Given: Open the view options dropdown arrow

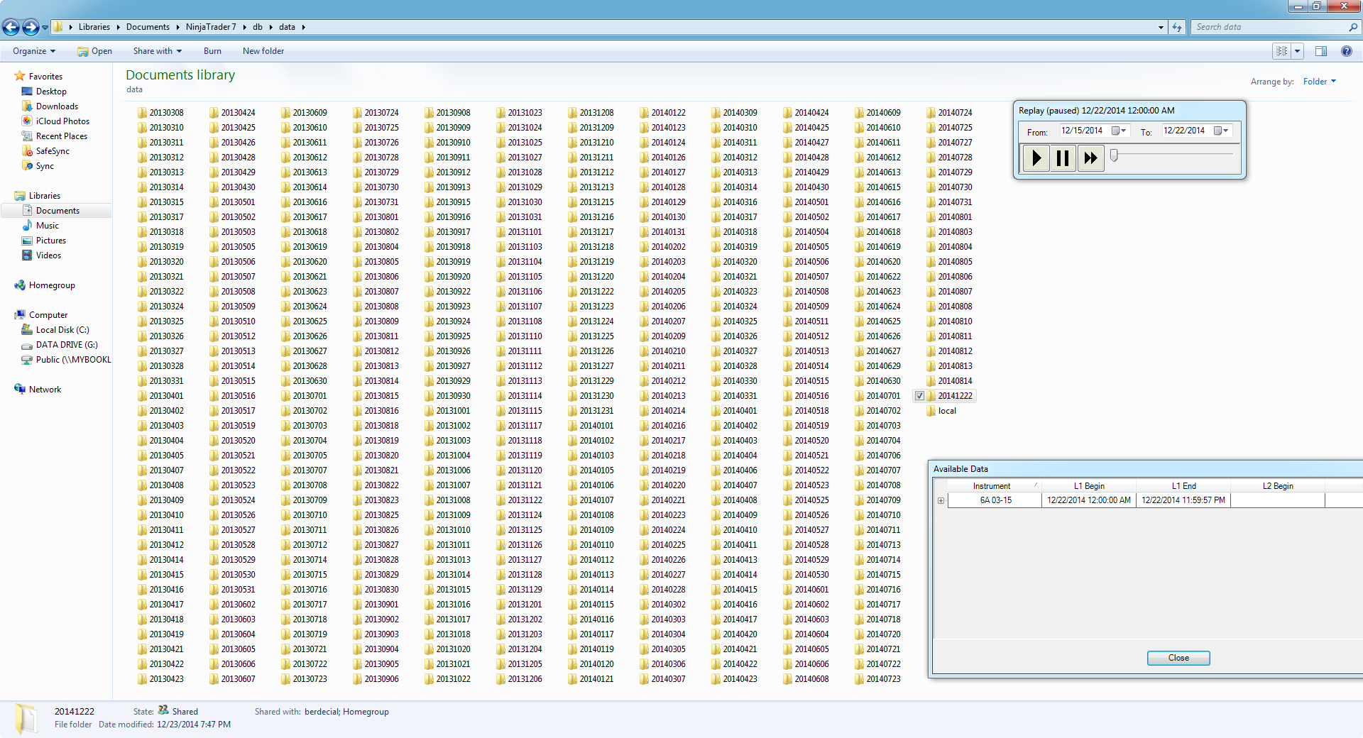Looking at the screenshot, I should (1298, 51).
